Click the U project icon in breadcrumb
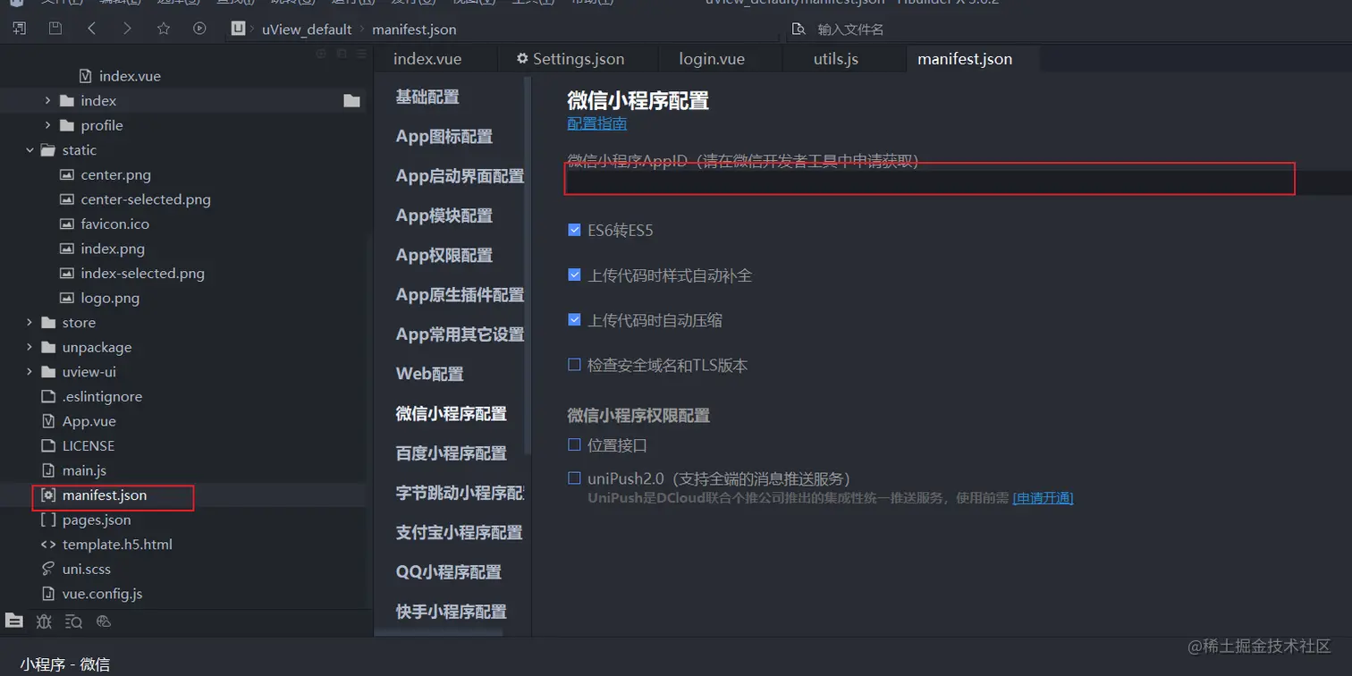The height and width of the screenshot is (676, 1352). (x=238, y=29)
